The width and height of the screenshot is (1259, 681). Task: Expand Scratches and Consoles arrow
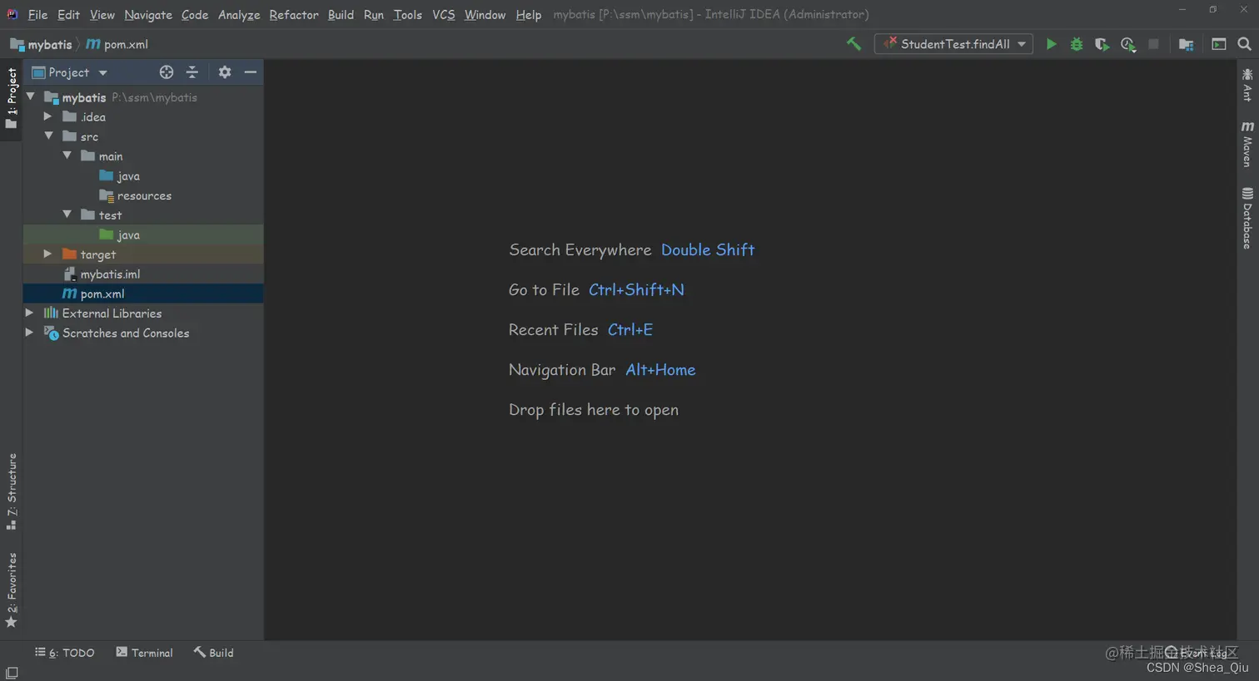(x=30, y=333)
